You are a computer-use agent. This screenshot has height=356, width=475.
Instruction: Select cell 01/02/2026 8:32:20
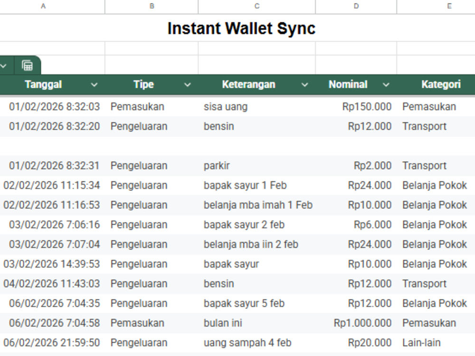coord(52,126)
